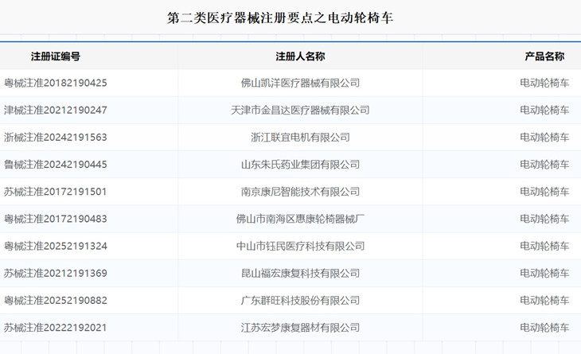Select registration number 苏械注准20222192021
Viewport: 581px width, 354px height.
tap(55, 328)
